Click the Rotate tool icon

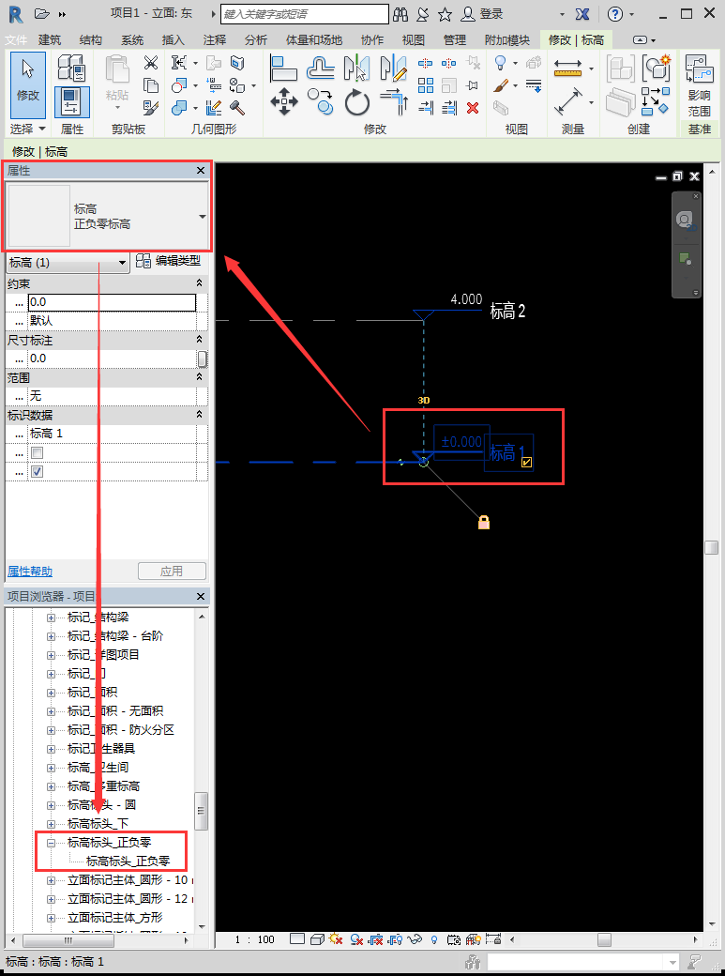click(x=356, y=100)
